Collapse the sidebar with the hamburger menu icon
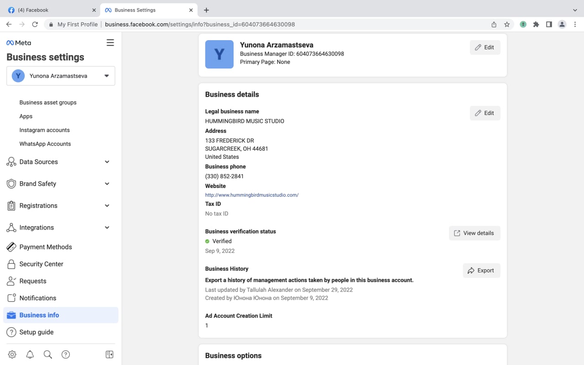 pyautogui.click(x=110, y=43)
